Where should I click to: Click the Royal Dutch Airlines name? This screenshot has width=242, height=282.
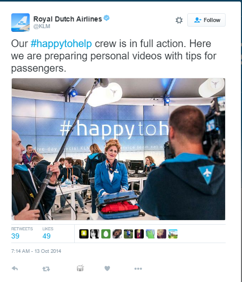pos(68,19)
